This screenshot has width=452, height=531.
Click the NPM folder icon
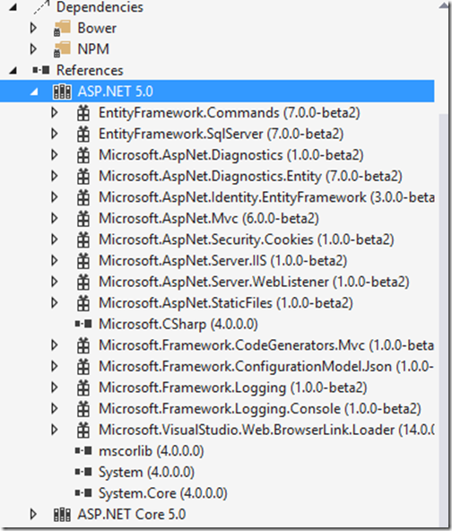[62, 48]
